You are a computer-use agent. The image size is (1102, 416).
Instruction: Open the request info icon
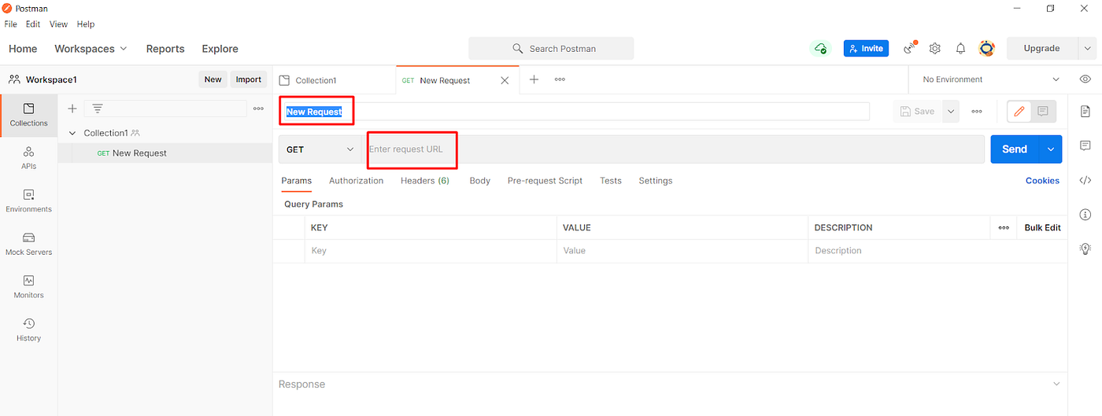[1085, 214]
